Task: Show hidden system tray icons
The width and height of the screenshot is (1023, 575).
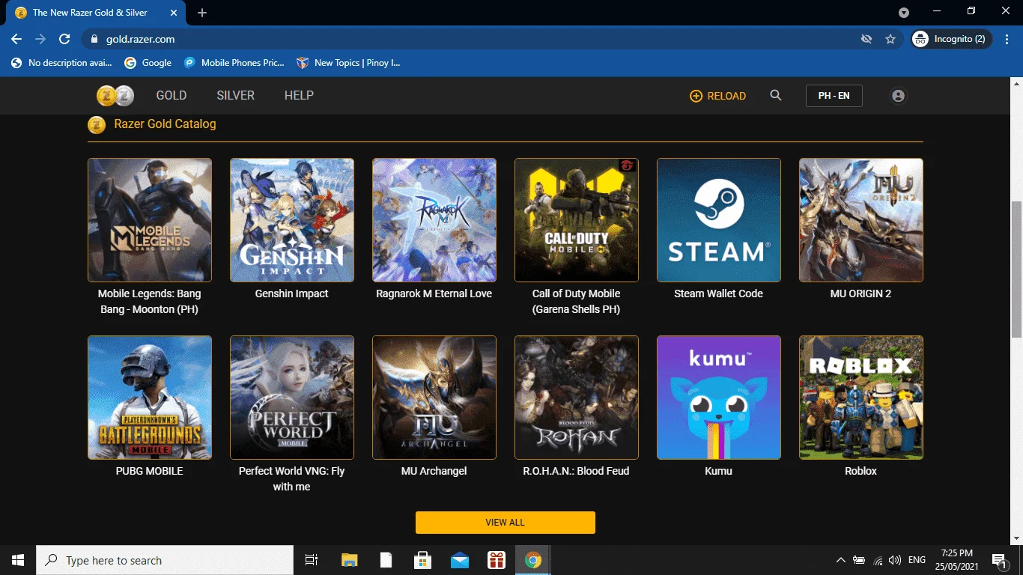Action: tap(841, 560)
